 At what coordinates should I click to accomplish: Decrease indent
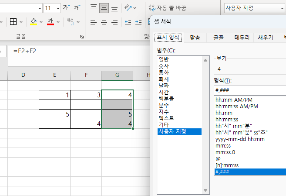(x=128, y=22)
